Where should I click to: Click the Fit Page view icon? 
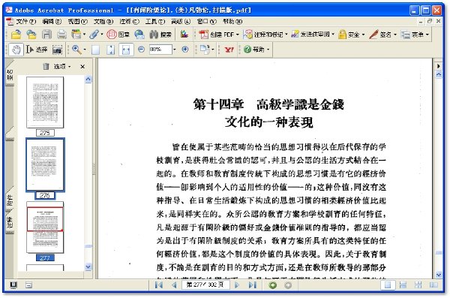point(111,50)
